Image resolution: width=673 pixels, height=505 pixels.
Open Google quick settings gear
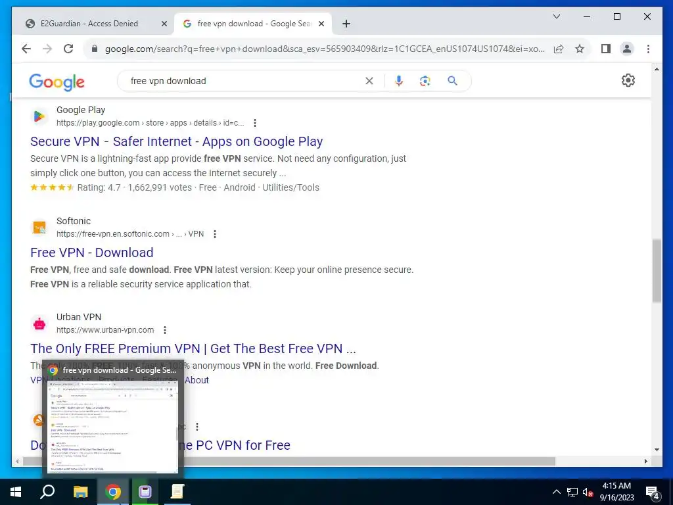628,80
